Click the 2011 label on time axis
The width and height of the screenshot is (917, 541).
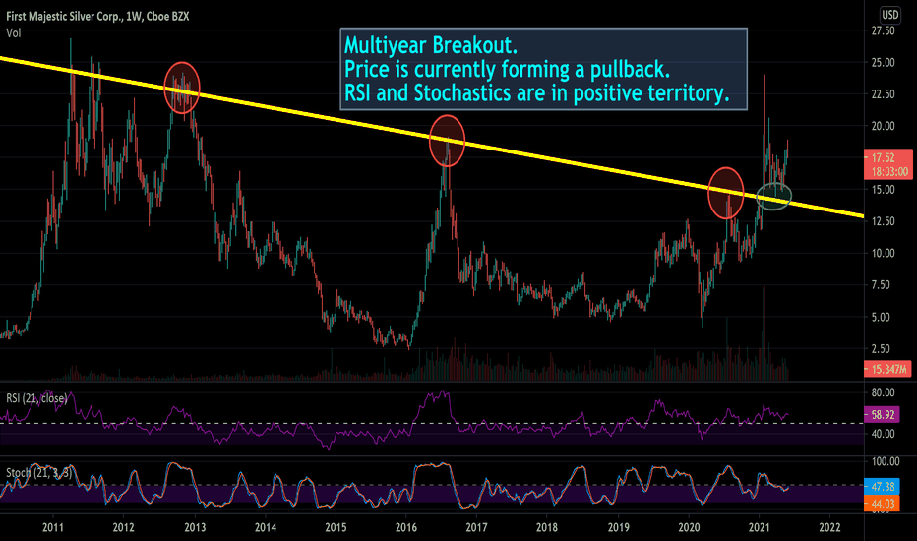(x=52, y=527)
